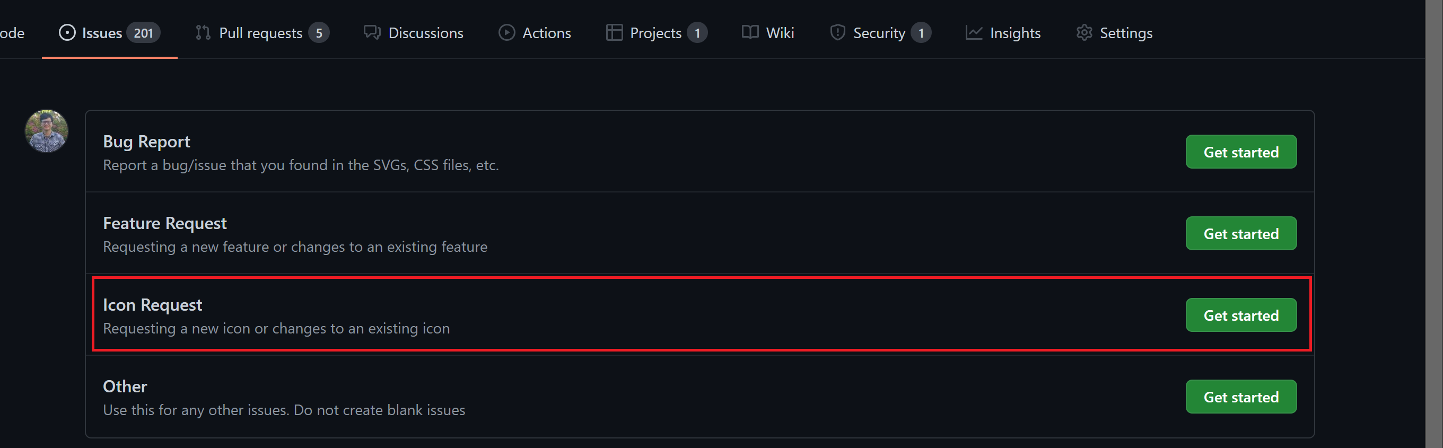
Task: Click the user avatar photo
Action: point(47,131)
